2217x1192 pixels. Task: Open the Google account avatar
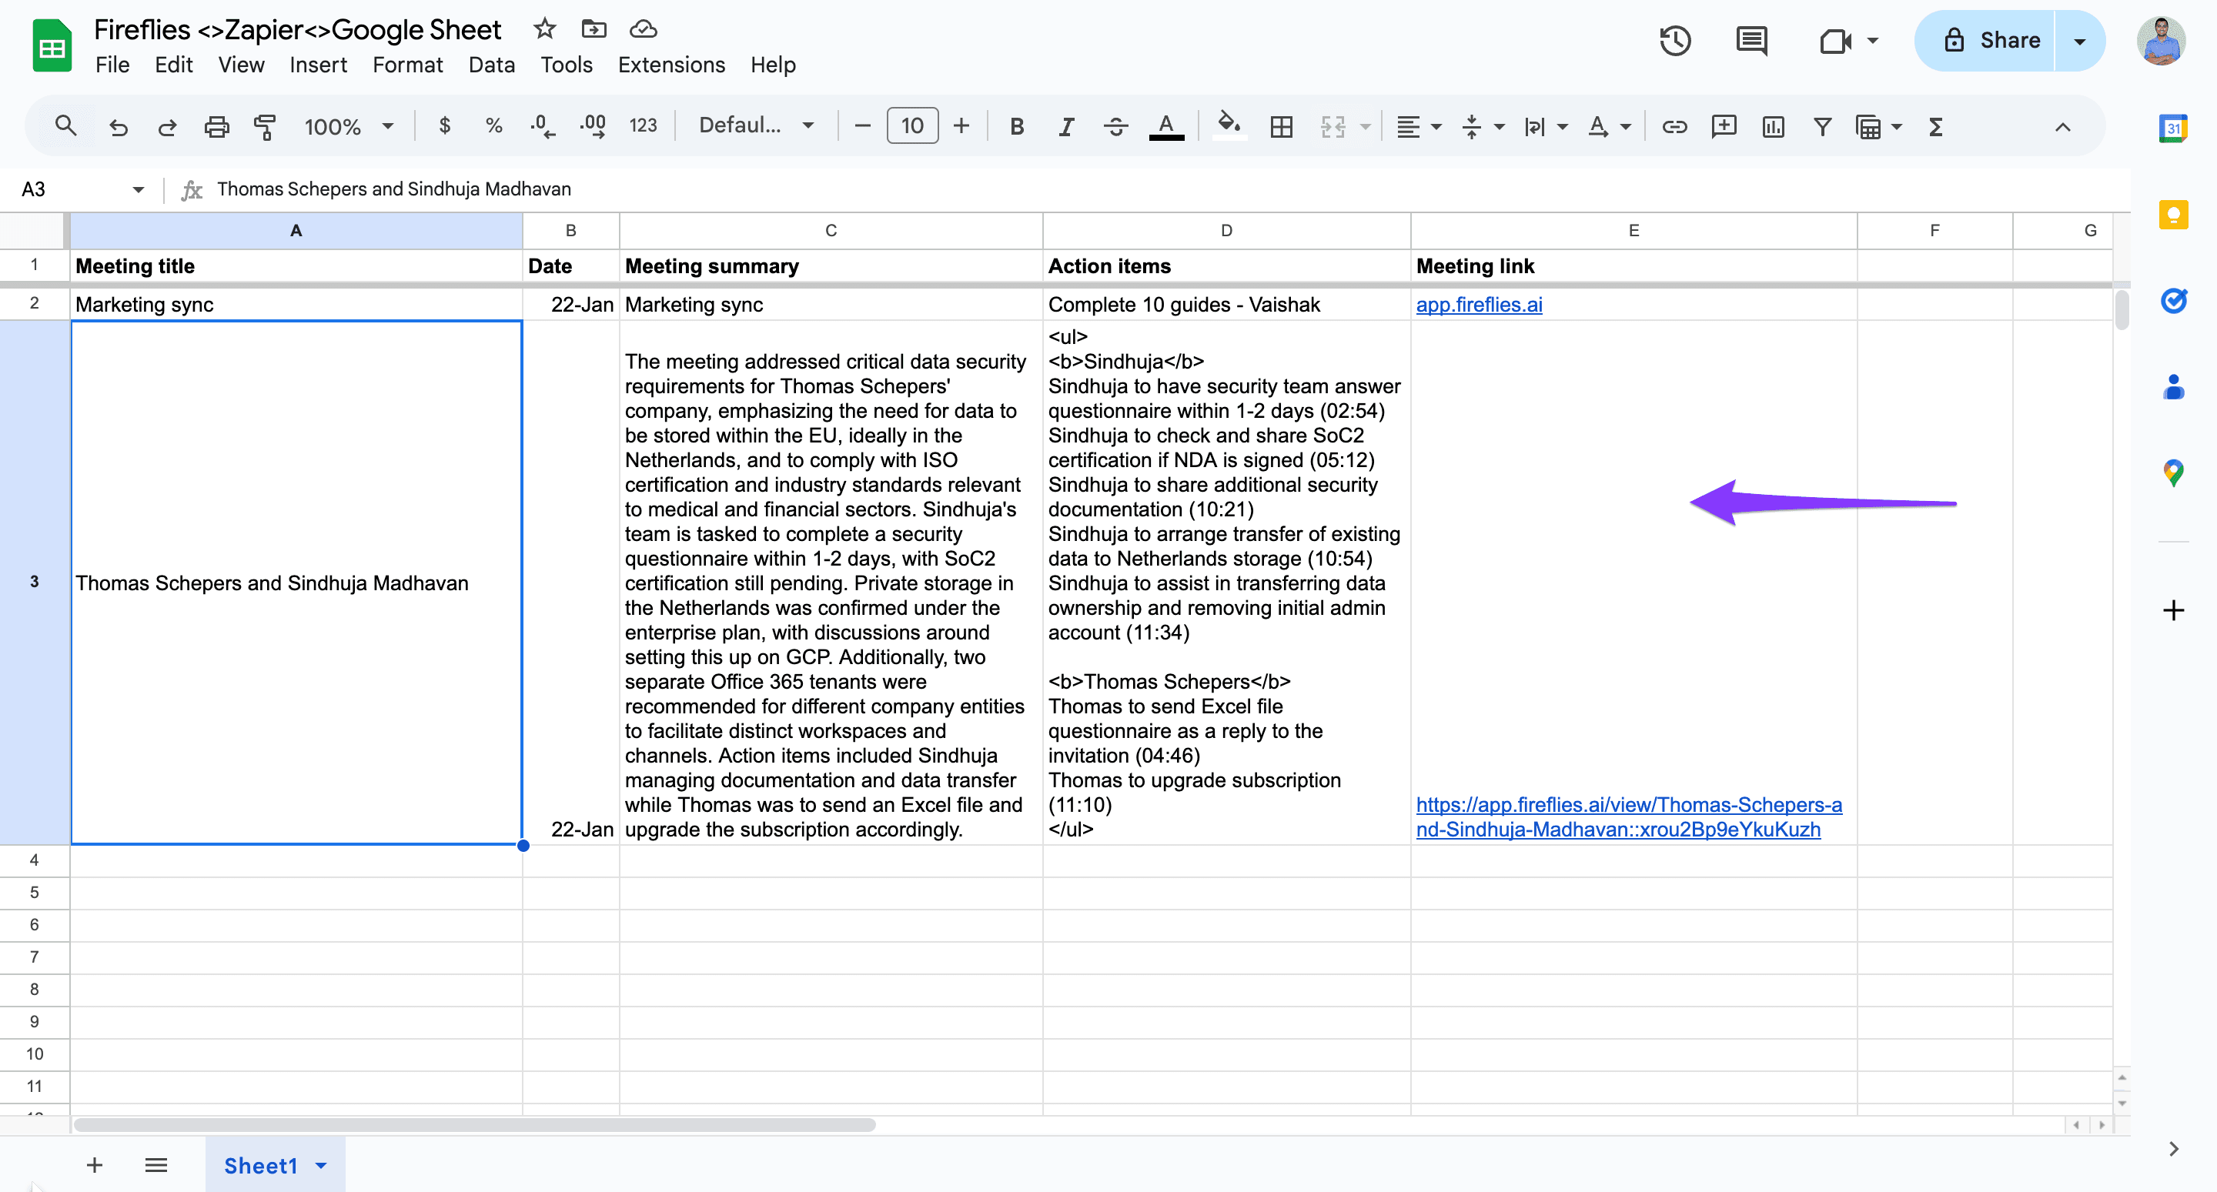click(2161, 39)
